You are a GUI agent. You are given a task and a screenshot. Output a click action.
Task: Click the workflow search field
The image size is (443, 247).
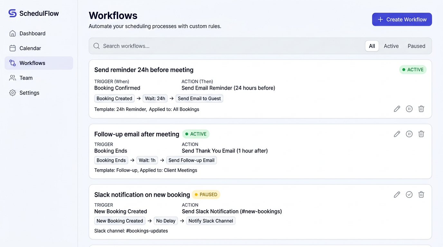click(193, 46)
